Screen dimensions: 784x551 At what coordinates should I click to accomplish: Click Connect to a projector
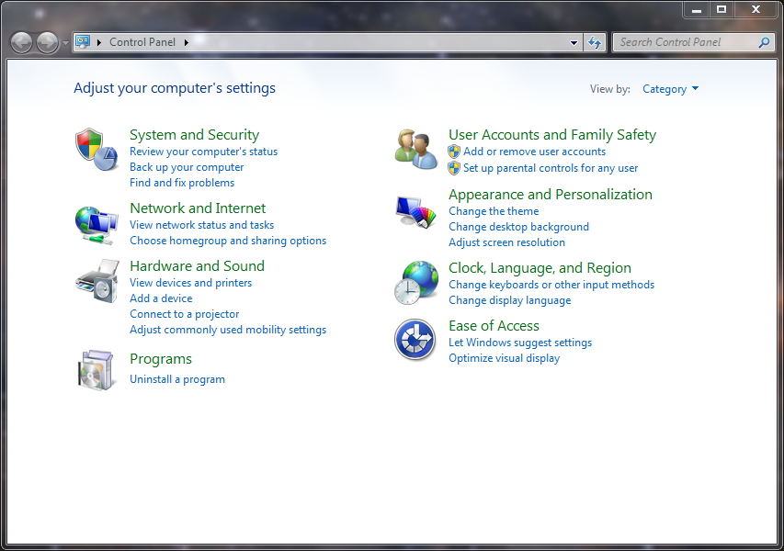pyautogui.click(x=184, y=314)
